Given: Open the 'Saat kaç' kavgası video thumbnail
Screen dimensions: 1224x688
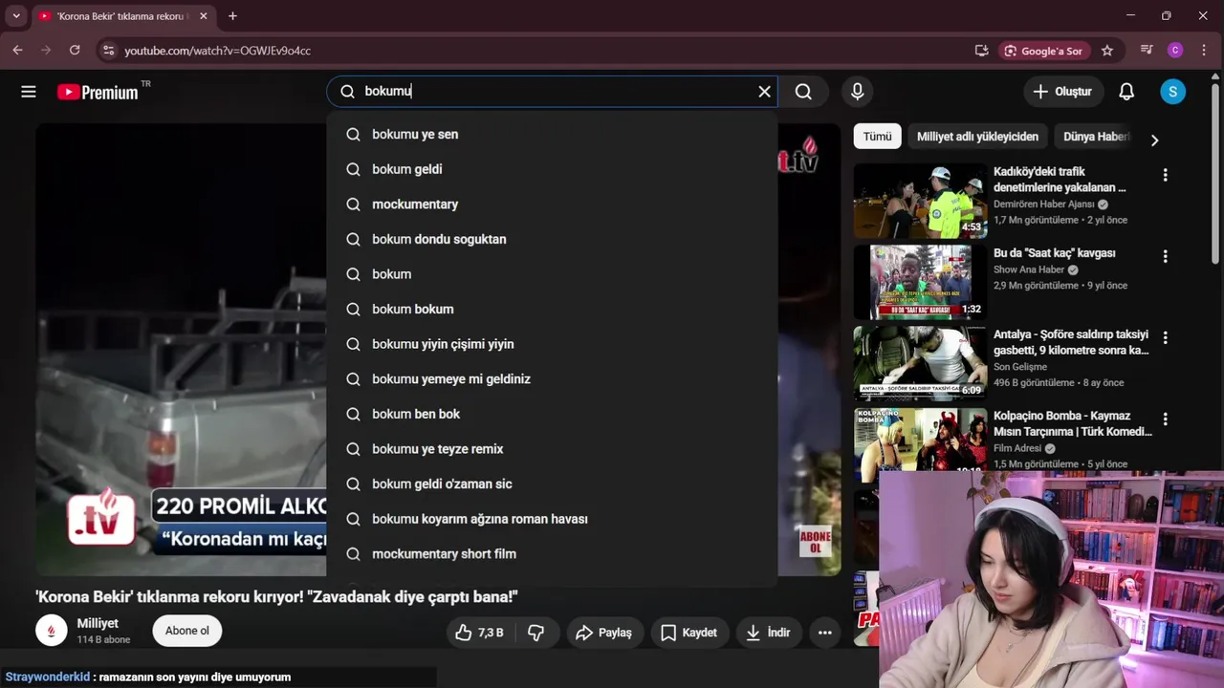Looking at the screenshot, I should coord(920,282).
